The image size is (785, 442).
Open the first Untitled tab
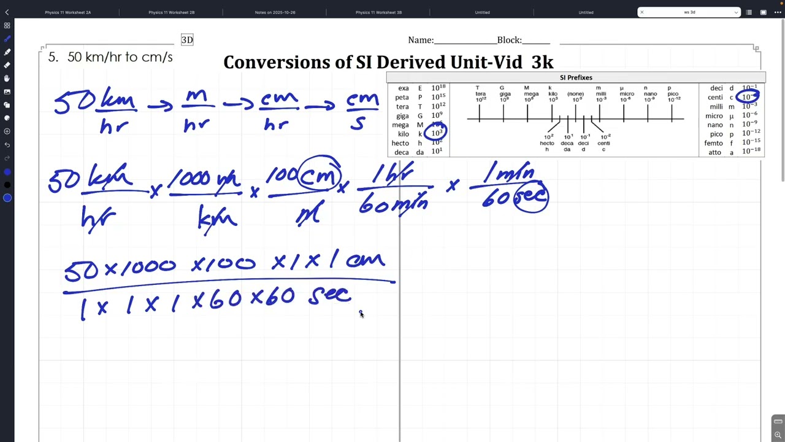[482, 12]
